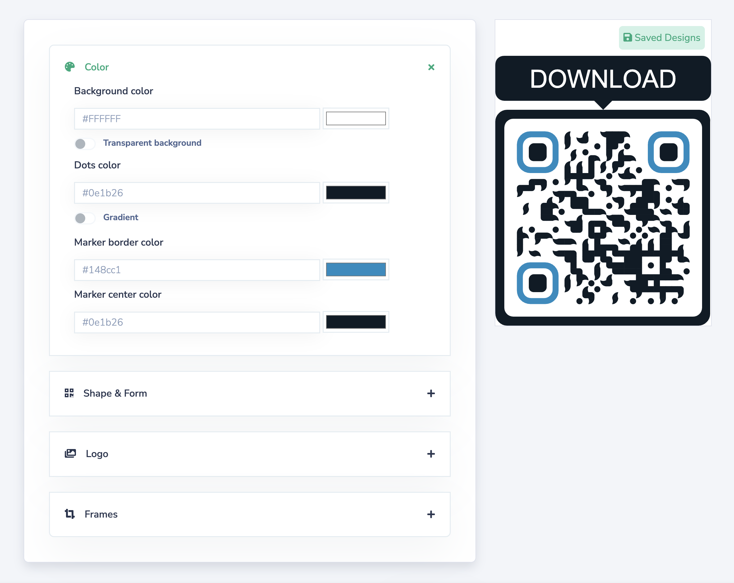The image size is (734, 583).
Task: Click the Logo section title
Action: pos(97,454)
